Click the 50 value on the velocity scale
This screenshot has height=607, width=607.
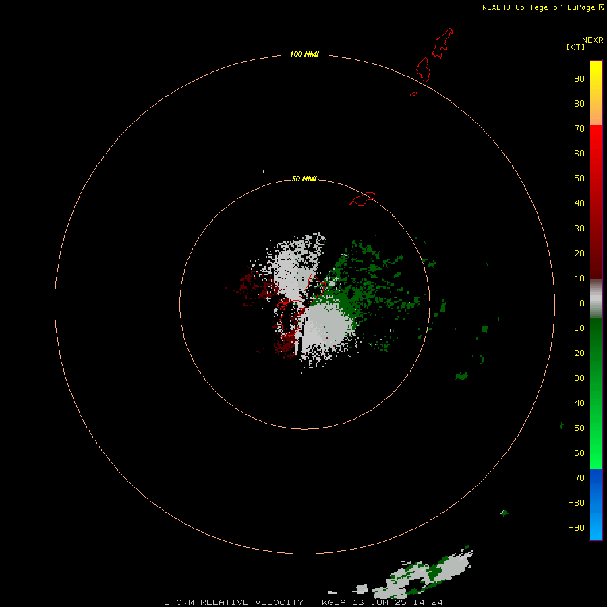[579, 179]
